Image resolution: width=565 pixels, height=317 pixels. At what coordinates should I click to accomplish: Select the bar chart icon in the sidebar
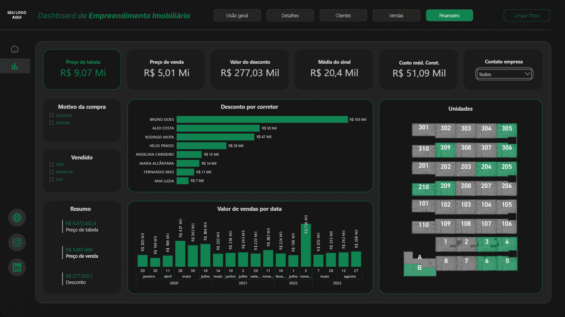coord(15,66)
